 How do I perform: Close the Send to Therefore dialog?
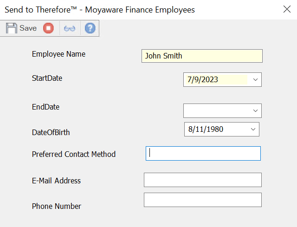click(x=286, y=9)
